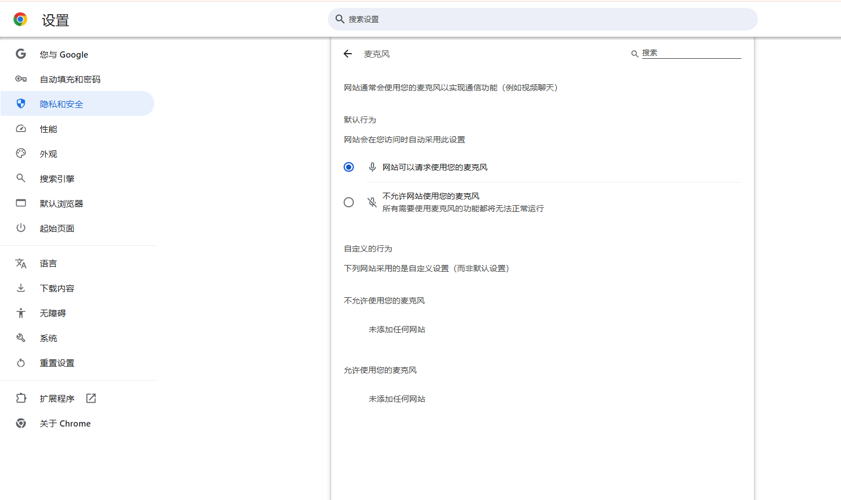This screenshot has width=841, height=500.
Task: Open 搜索引擎 settings section
Action: (x=77, y=179)
